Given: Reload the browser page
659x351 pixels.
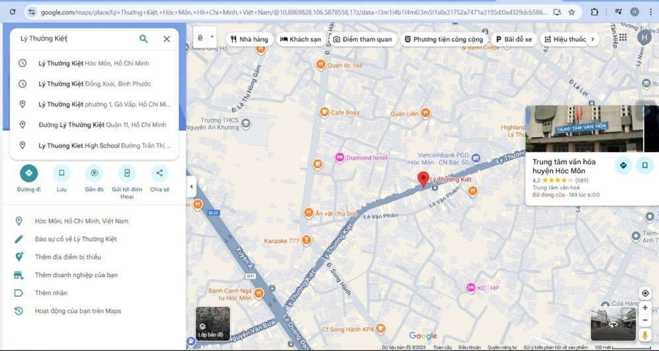Looking at the screenshot, I should [13, 12].
